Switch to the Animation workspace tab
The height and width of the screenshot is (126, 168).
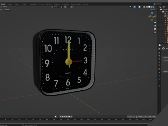click(x=49, y=4)
